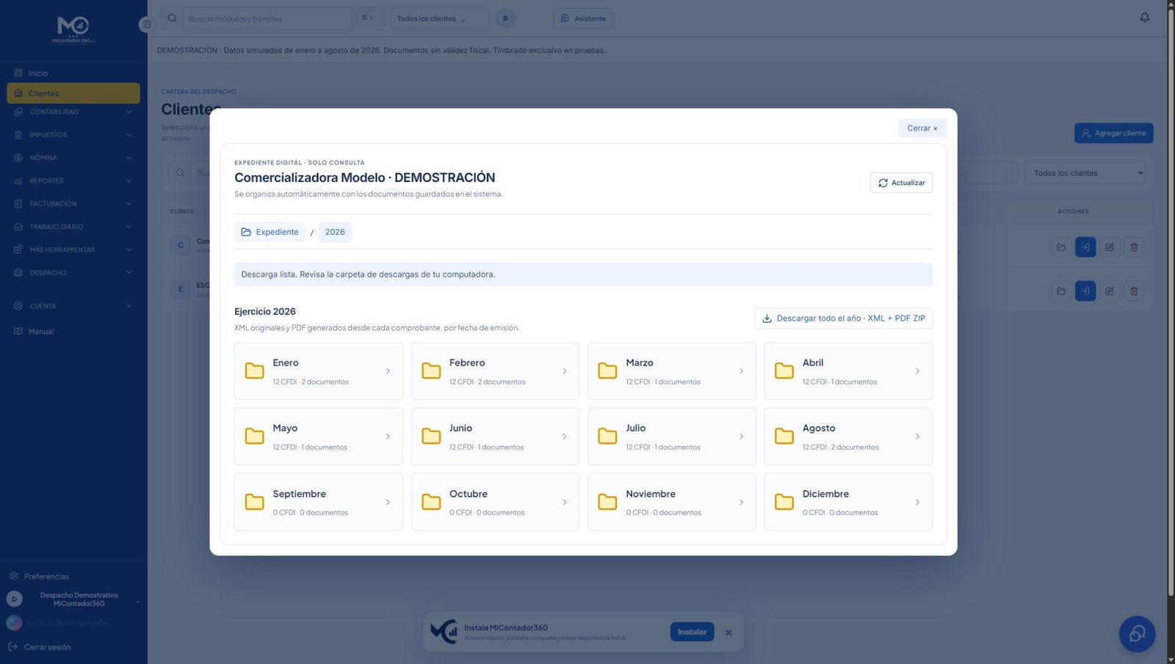Click the first client row's delete trash icon
This screenshot has height=664, width=1175.
(x=1134, y=247)
